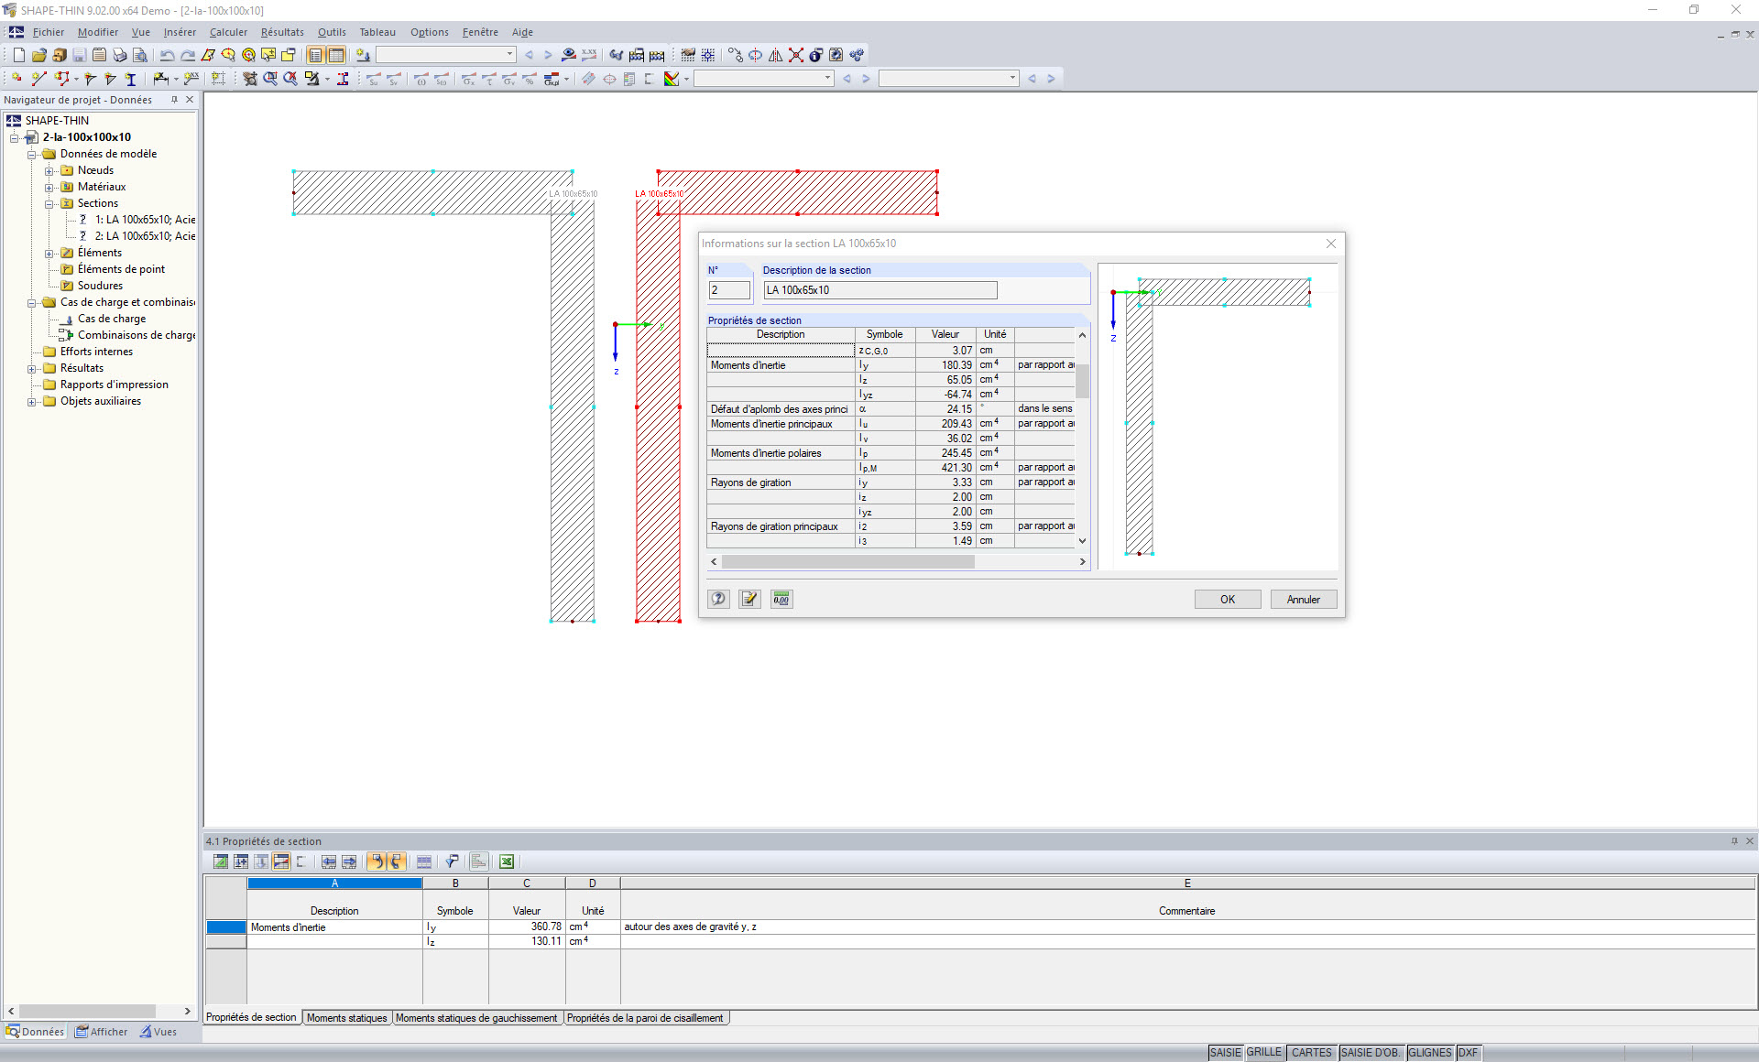Click the OK button in dialog
The height and width of the screenshot is (1062, 1759).
pyautogui.click(x=1228, y=600)
